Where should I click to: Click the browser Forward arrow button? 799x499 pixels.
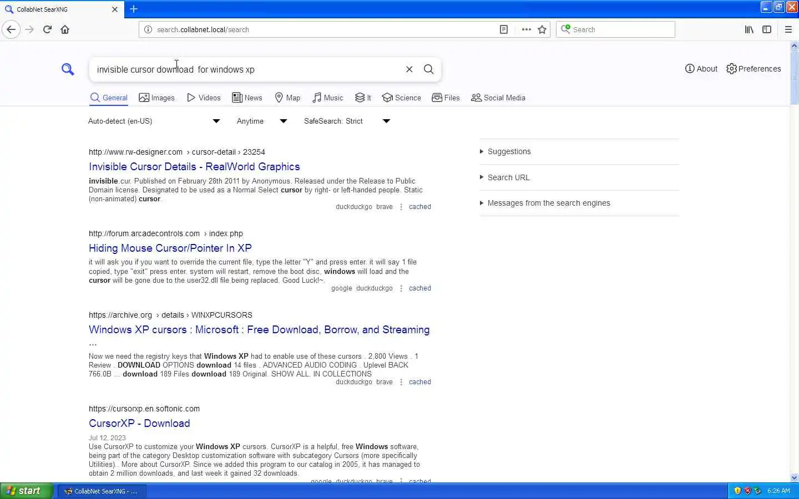pyautogui.click(x=29, y=29)
